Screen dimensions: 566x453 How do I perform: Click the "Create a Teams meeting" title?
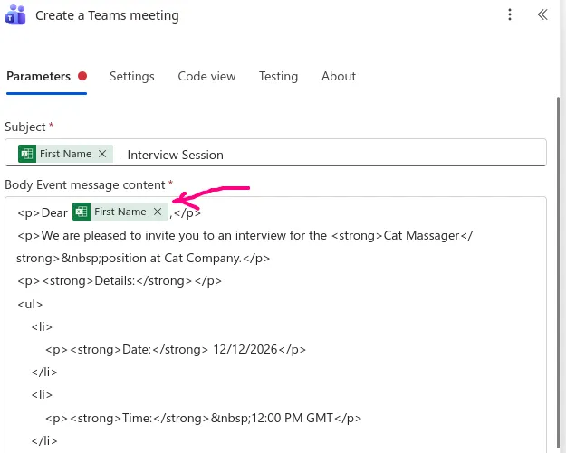point(107,15)
